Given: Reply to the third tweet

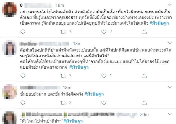Looking at the screenshot, I should point(23,103).
